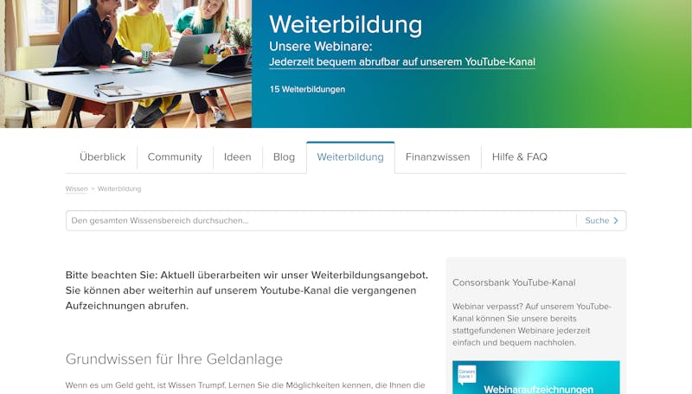The height and width of the screenshot is (394, 692).
Task: Focus the Wissensbereich durchsuchen search field
Action: 321,220
